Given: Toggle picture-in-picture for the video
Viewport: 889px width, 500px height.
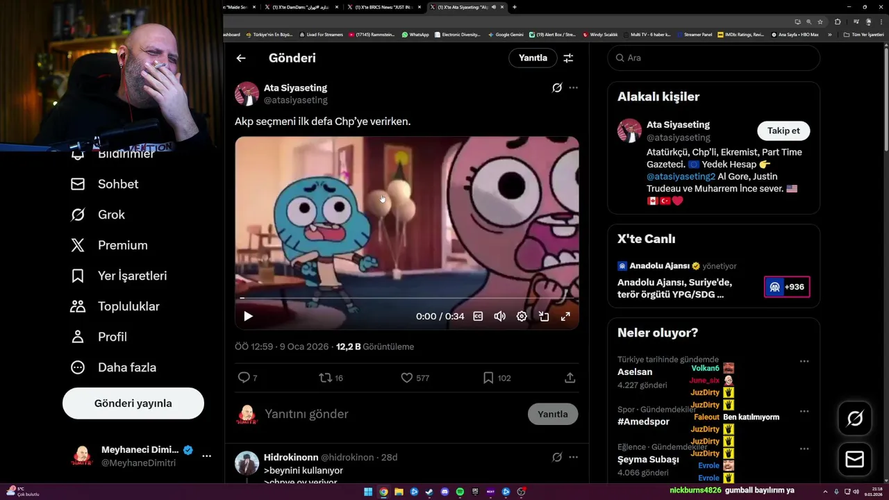Looking at the screenshot, I should click(544, 317).
